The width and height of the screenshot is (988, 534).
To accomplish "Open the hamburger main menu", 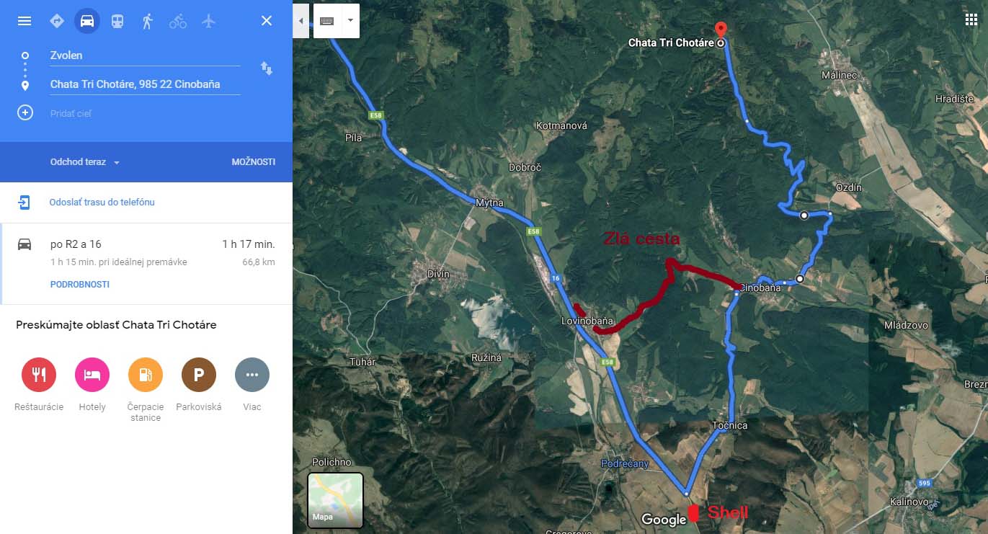I will (25, 21).
